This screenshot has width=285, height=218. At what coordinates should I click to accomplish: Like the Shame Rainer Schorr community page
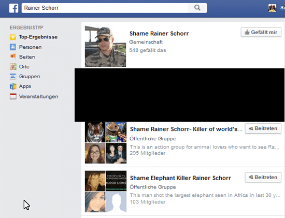point(261,32)
